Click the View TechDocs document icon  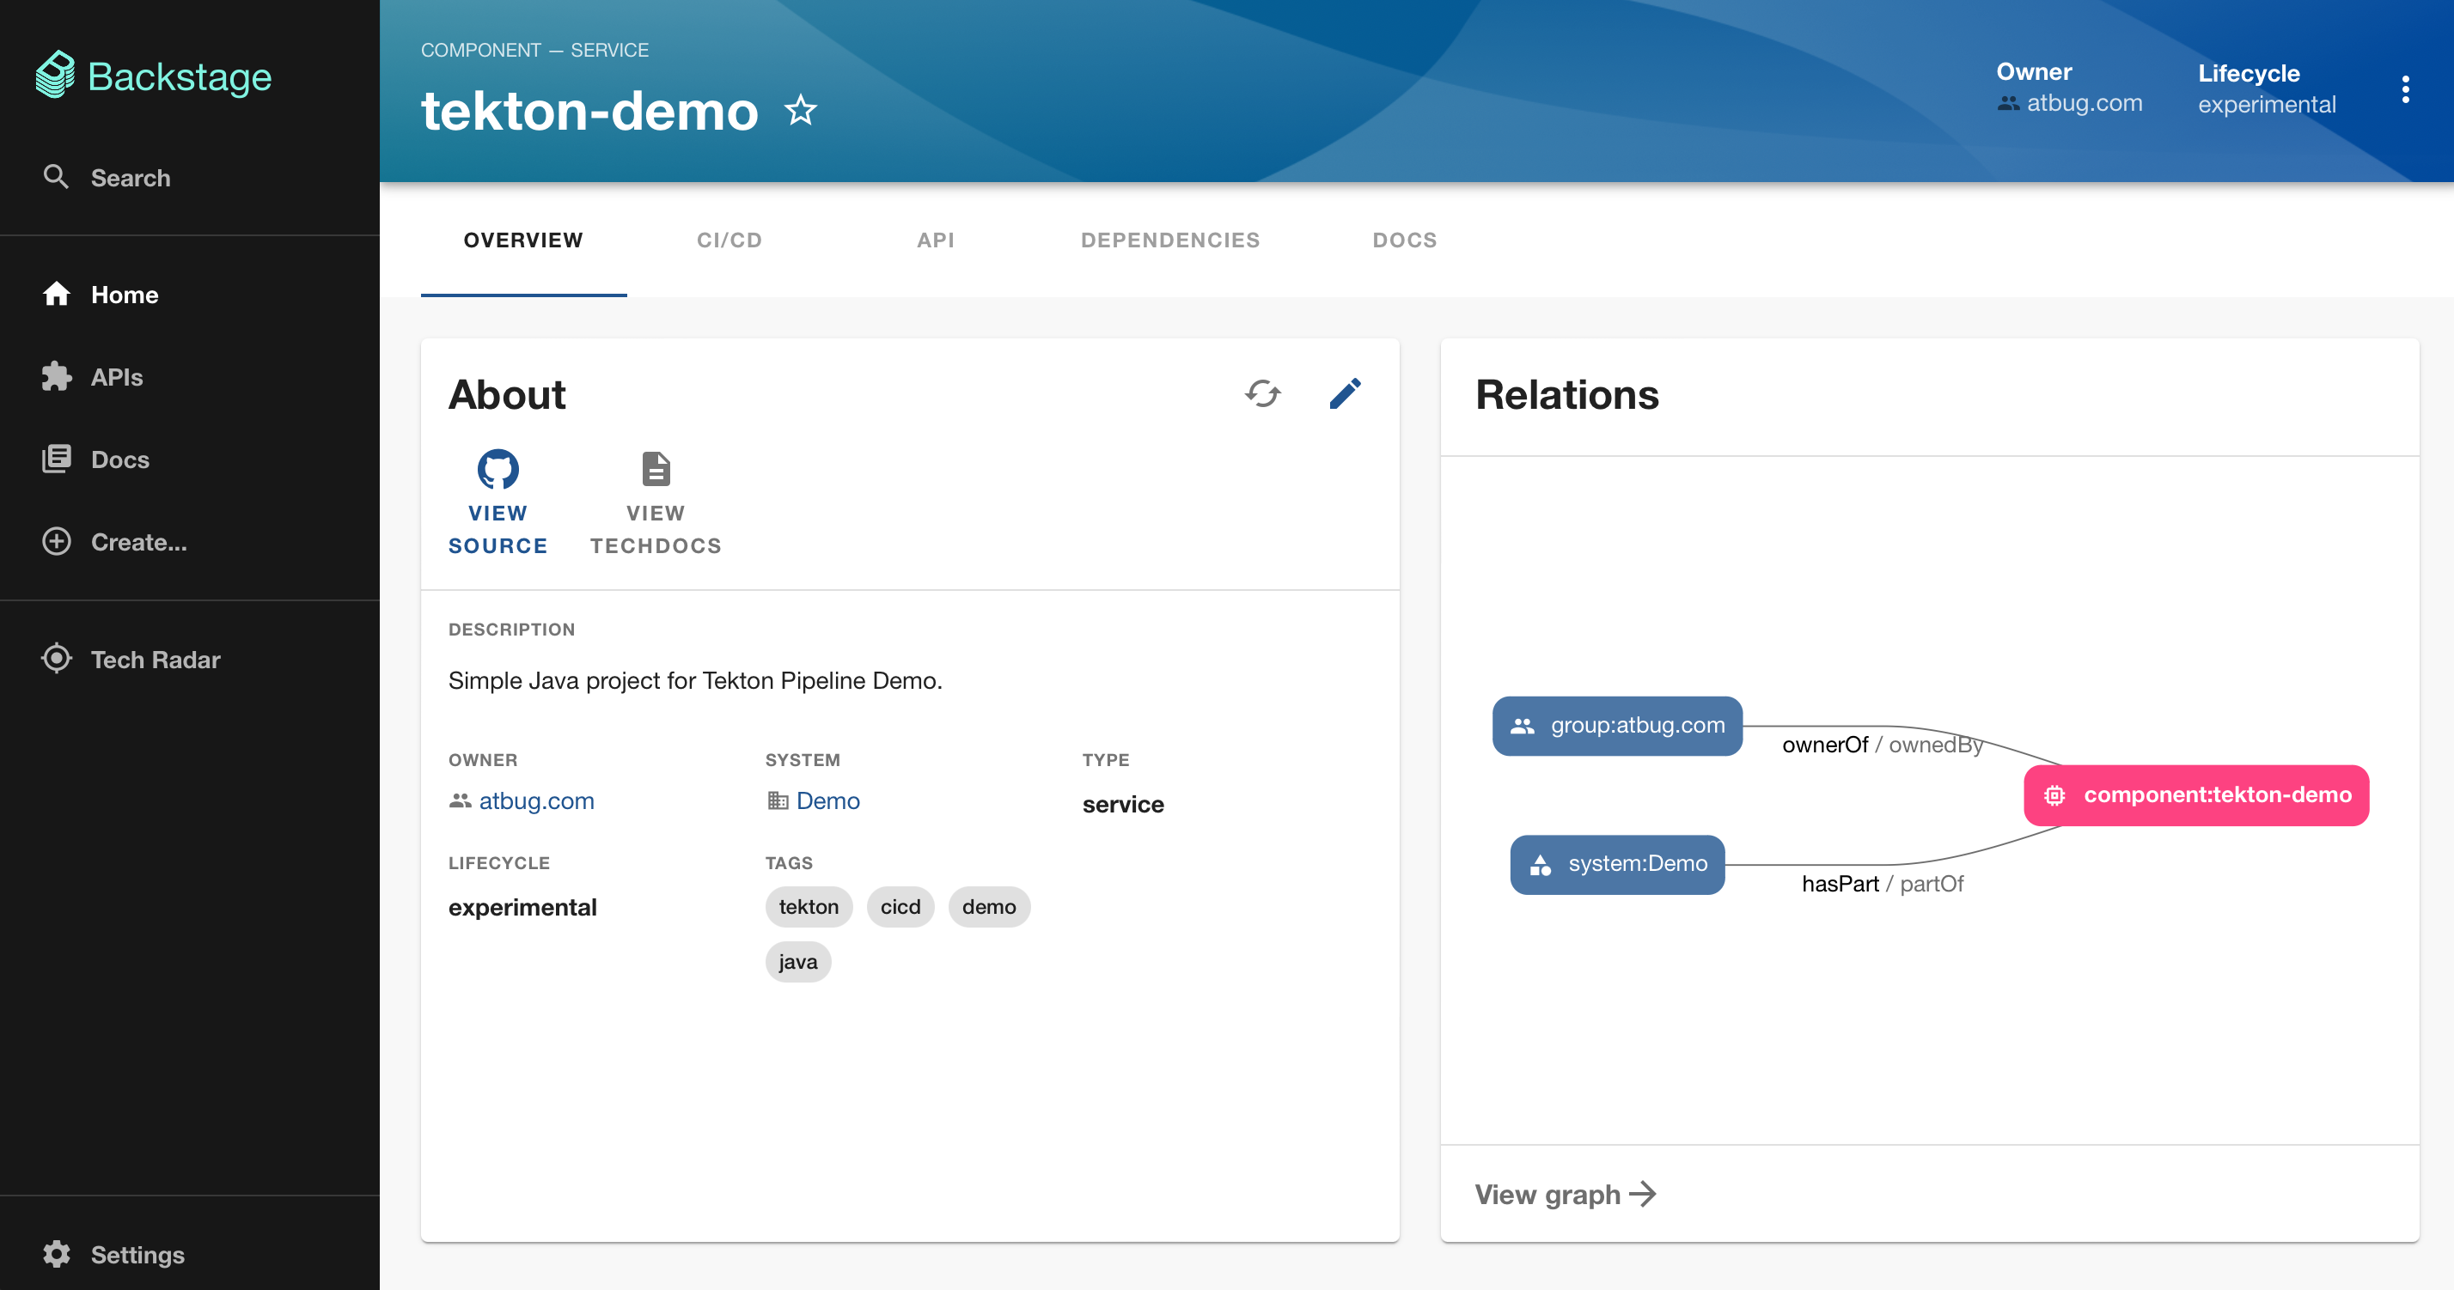tap(656, 468)
